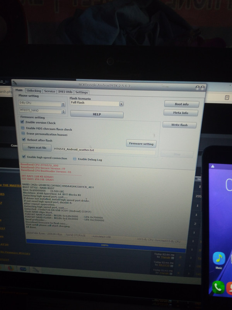
Task: Toggle Reboot after flash checkbox
Action: 24,139
